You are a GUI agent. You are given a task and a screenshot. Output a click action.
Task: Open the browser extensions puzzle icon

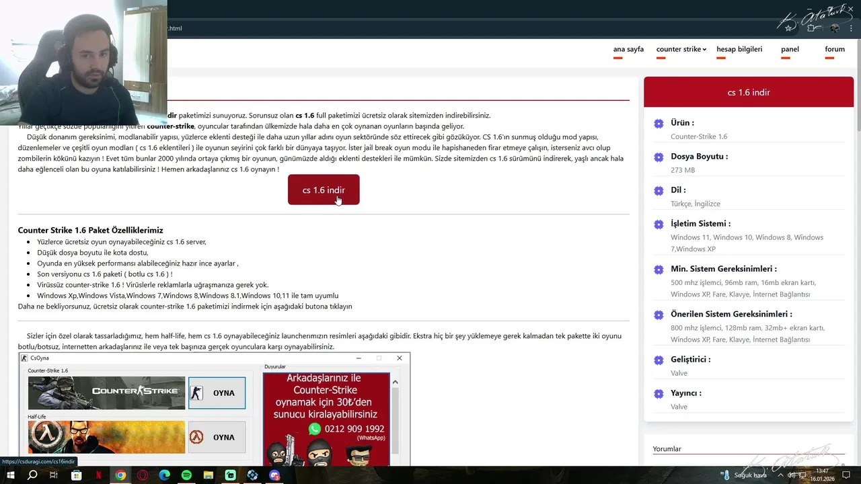click(812, 28)
